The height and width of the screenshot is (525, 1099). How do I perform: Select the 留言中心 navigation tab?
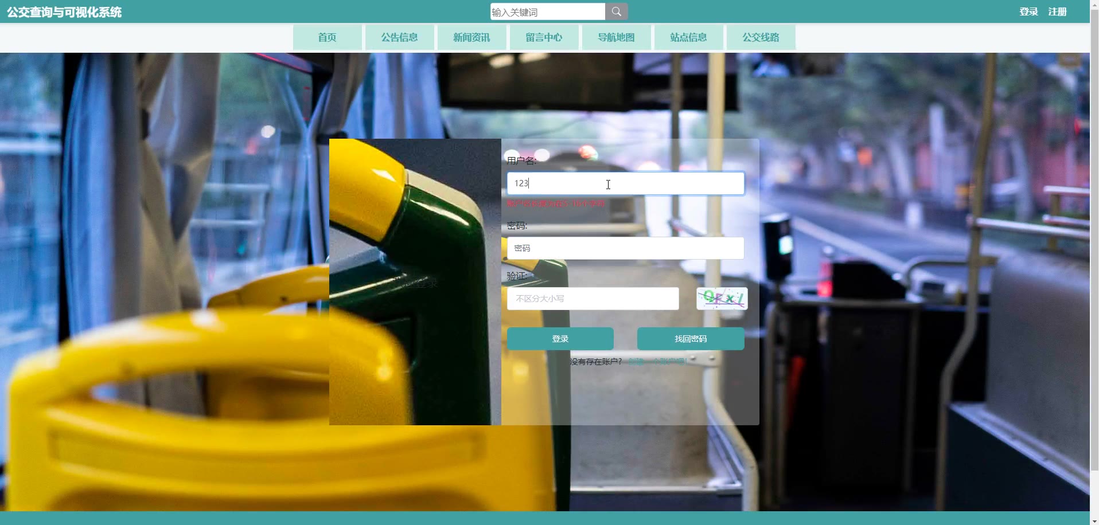click(544, 37)
